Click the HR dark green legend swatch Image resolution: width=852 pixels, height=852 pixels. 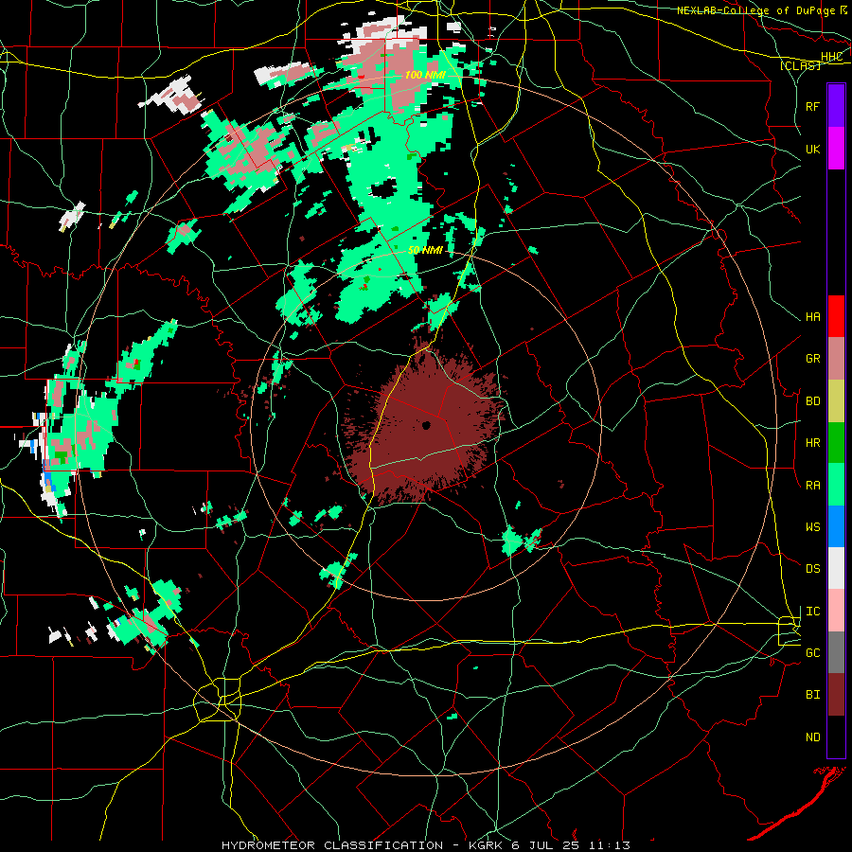click(836, 443)
